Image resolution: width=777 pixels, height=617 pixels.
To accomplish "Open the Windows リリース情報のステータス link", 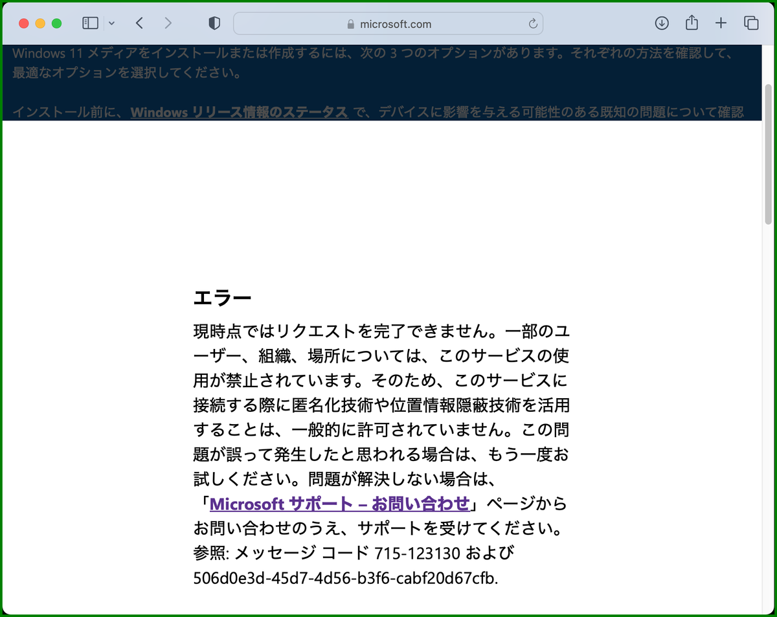I will (x=240, y=112).
